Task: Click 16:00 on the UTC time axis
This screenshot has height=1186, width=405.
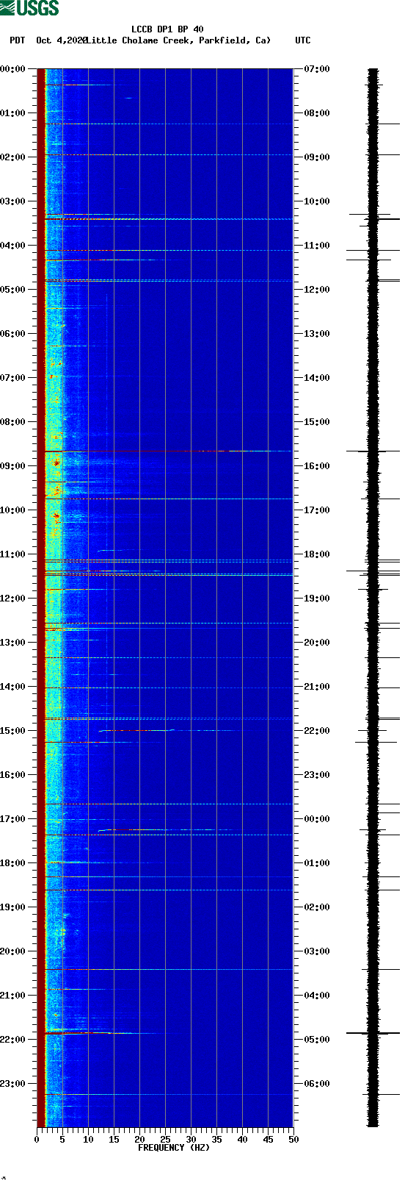Action: (x=317, y=466)
